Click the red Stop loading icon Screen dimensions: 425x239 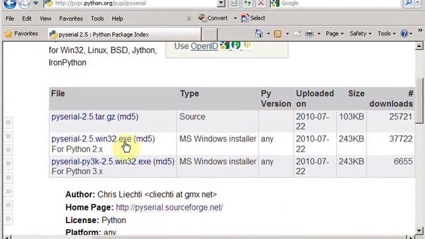[x=261, y=3]
